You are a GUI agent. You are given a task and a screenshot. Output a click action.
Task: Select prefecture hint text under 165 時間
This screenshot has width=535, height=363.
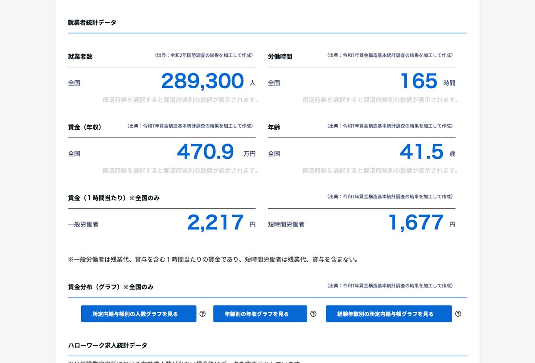coord(380,100)
